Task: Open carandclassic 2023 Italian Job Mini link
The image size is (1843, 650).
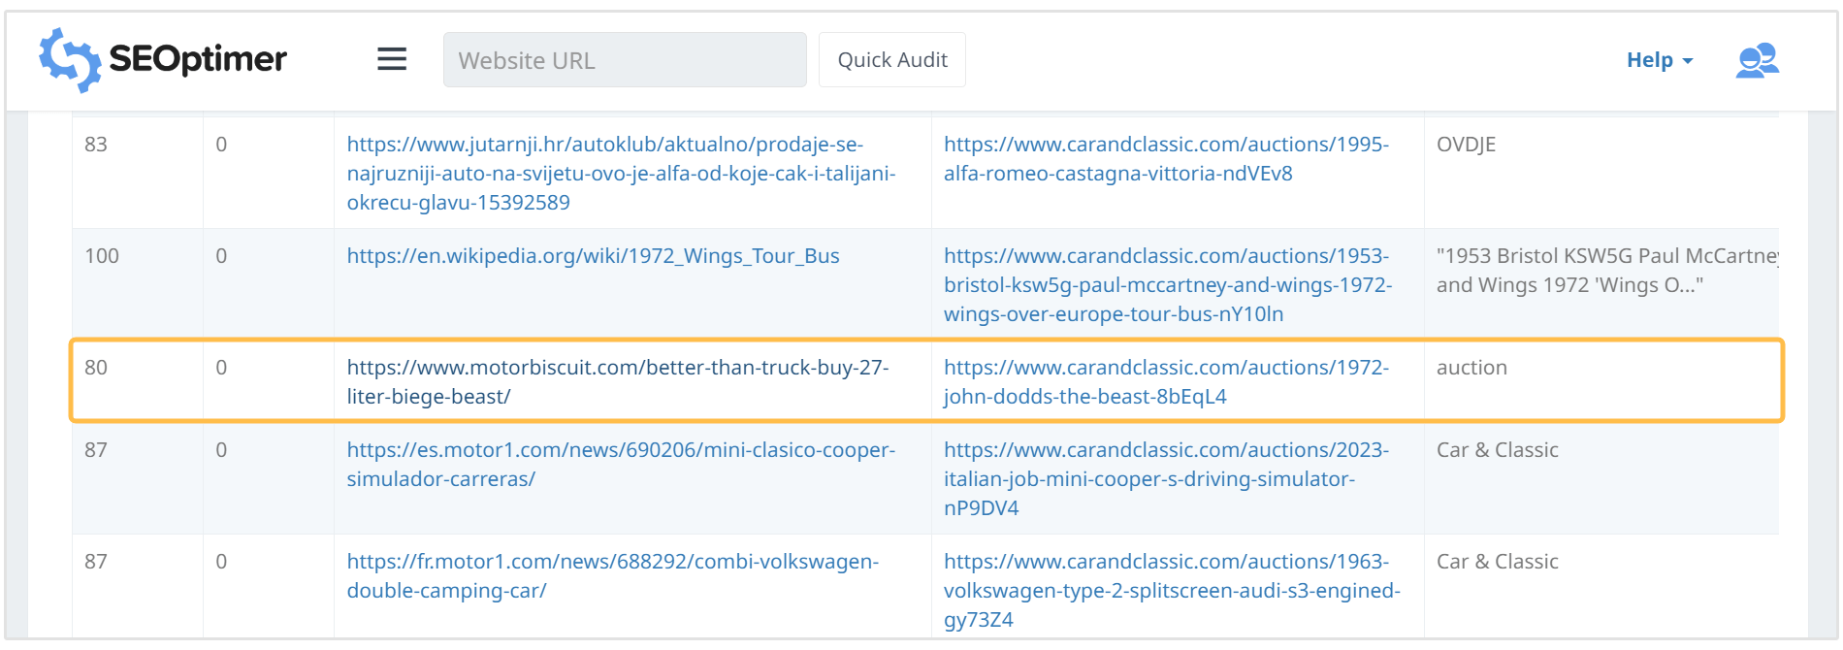Action: tap(1165, 478)
